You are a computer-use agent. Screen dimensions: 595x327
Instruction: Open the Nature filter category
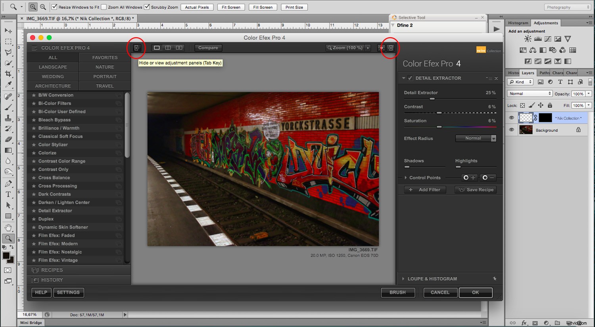click(104, 67)
